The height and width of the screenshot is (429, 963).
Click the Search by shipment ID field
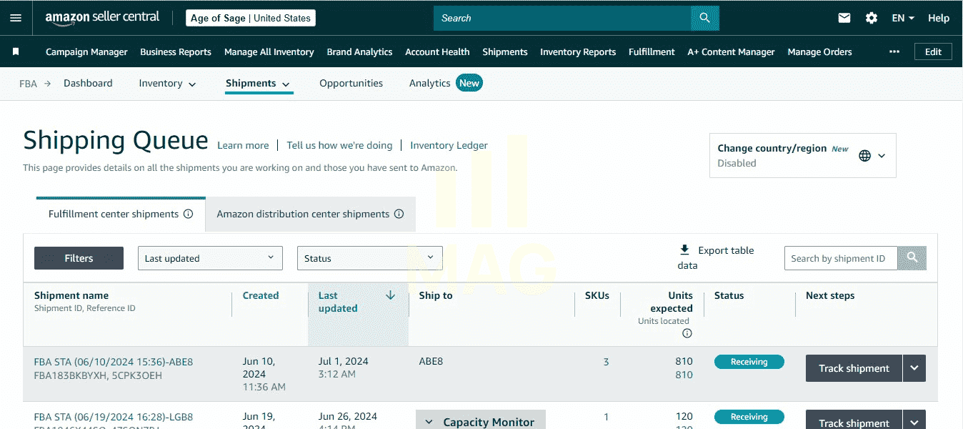click(x=841, y=258)
